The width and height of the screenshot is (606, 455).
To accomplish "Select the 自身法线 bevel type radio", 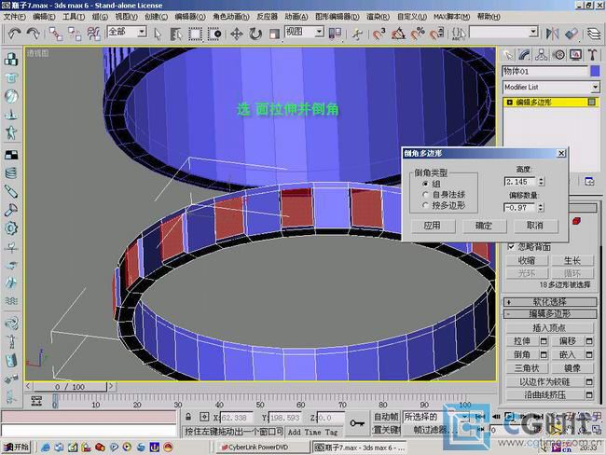I will [425, 195].
